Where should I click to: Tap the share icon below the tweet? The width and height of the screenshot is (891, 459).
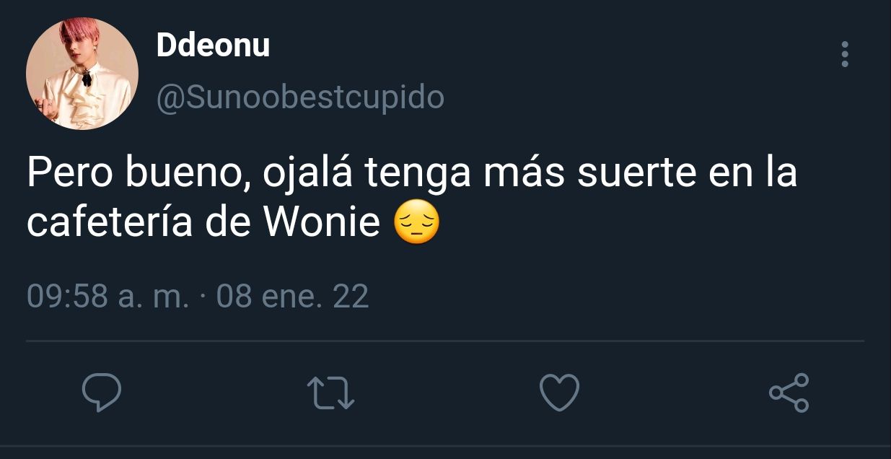[789, 393]
